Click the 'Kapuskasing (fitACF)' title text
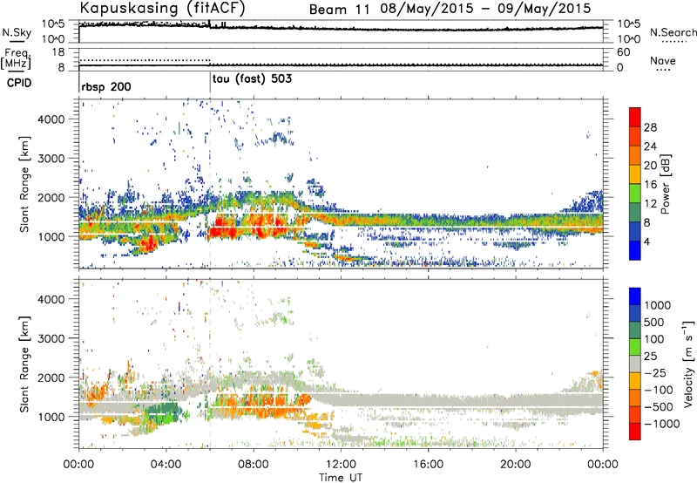Viewport: 697px width, 483px height. [x=162, y=8]
